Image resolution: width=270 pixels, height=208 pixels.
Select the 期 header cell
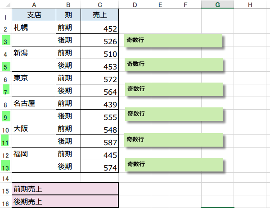pyautogui.click(x=68, y=15)
